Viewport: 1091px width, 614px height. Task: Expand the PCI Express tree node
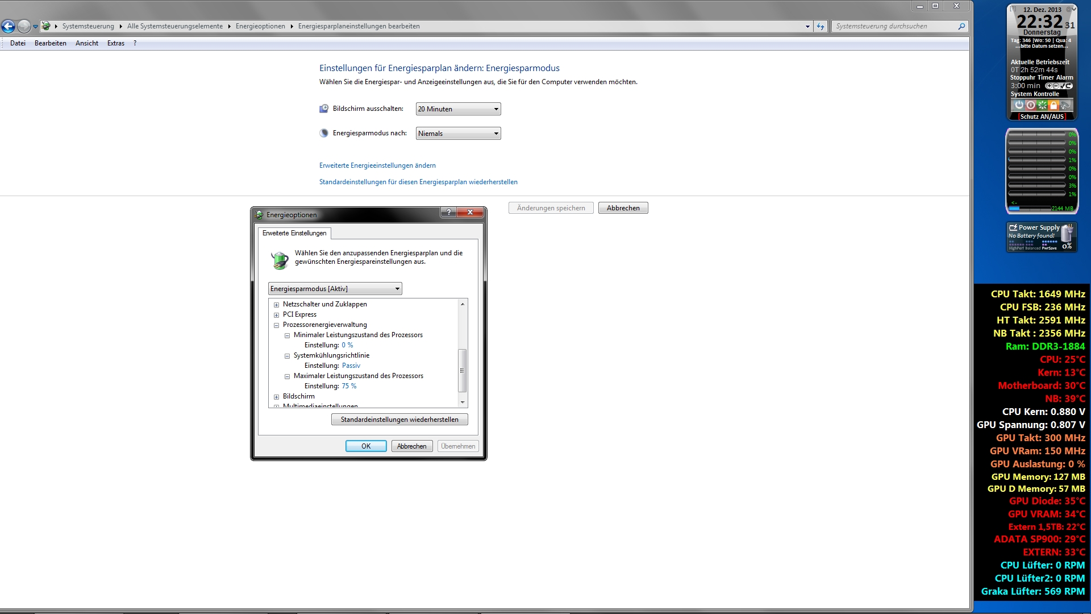[x=277, y=315]
